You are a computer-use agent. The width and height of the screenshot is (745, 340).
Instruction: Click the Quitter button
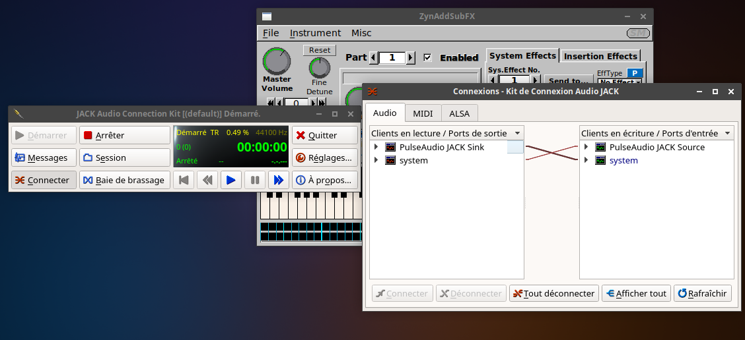(325, 135)
